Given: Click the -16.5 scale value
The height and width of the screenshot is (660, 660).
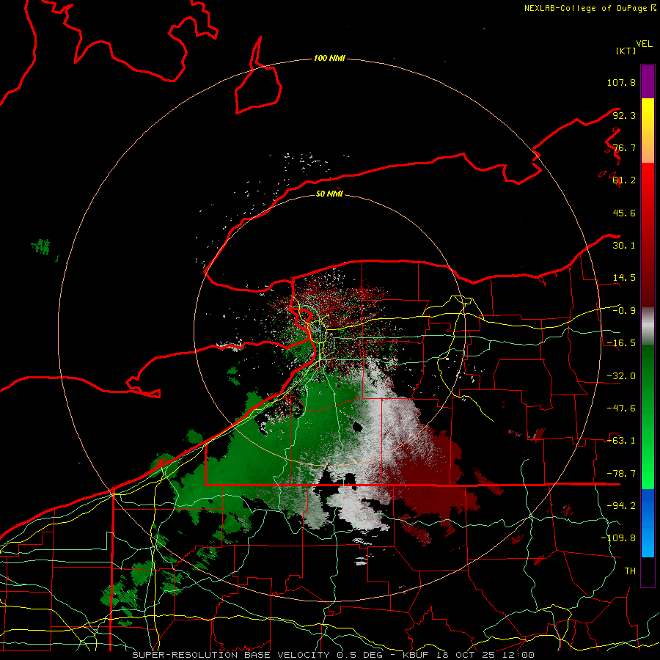Looking at the screenshot, I should pyautogui.click(x=621, y=343).
